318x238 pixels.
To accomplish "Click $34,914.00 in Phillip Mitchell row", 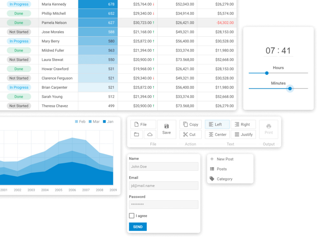I will [x=185, y=13].
